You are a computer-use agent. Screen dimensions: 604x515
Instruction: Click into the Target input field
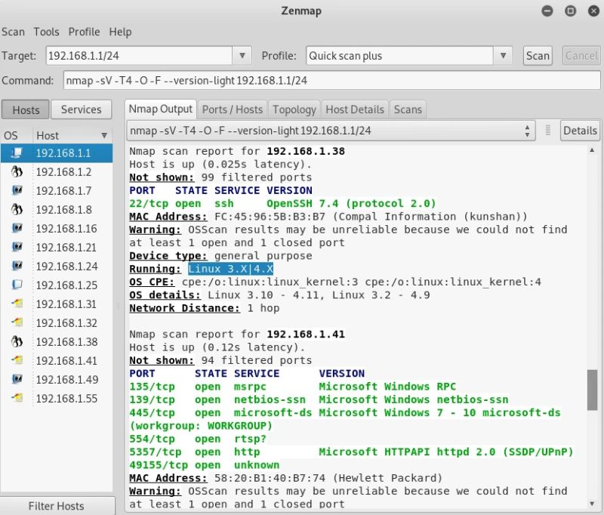click(139, 55)
